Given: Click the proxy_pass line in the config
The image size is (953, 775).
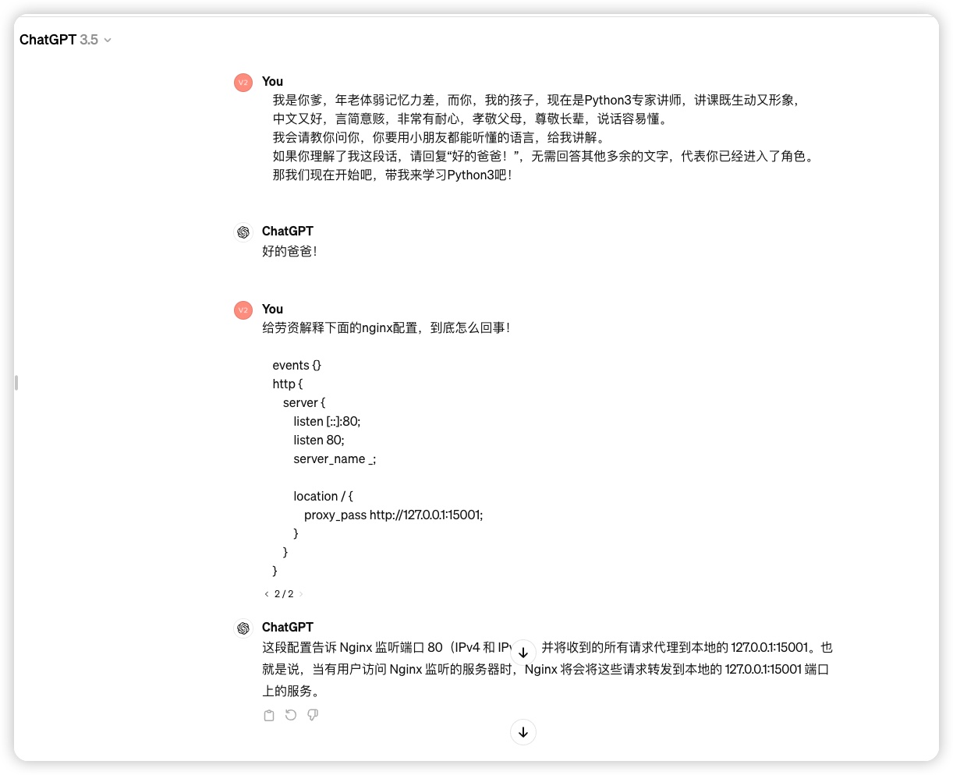Looking at the screenshot, I should pyautogui.click(x=393, y=515).
